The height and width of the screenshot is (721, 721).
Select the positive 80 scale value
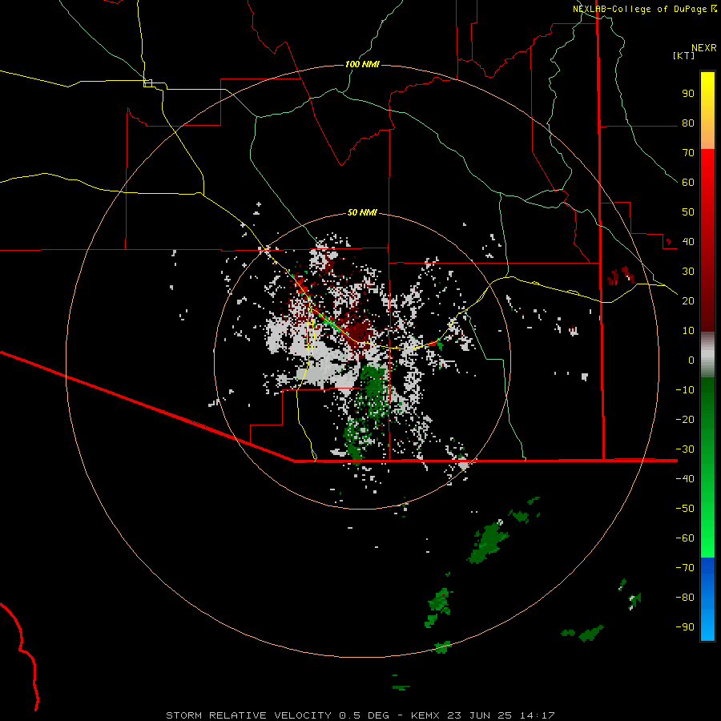[688, 123]
